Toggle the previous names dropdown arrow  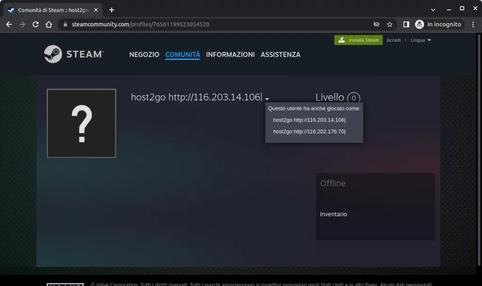pyautogui.click(x=267, y=99)
